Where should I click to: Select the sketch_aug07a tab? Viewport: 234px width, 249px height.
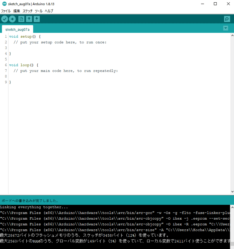click(x=17, y=30)
